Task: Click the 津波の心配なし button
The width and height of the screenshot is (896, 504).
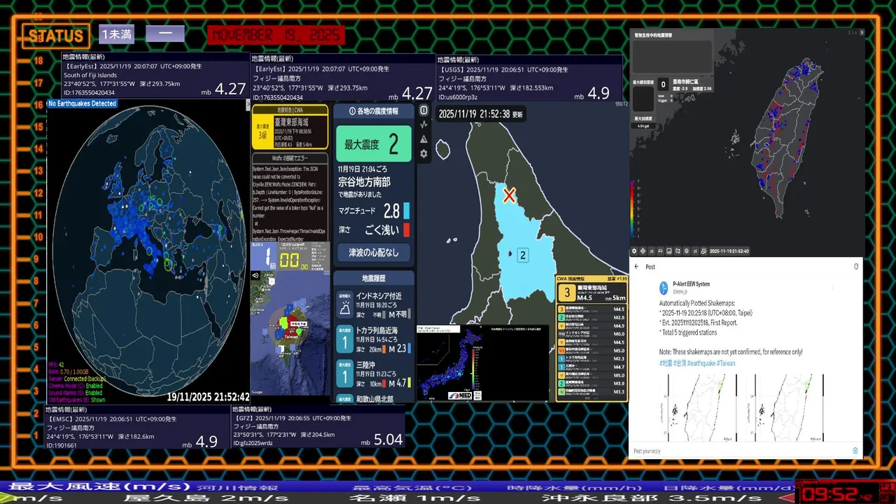Action: (x=373, y=252)
